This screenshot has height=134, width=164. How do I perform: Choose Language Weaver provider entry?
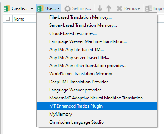click(x=97, y=90)
